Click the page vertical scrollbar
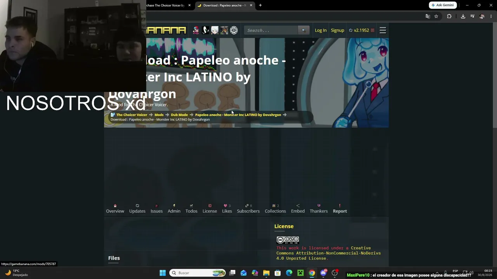The height and width of the screenshot is (279, 497). (495, 76)
